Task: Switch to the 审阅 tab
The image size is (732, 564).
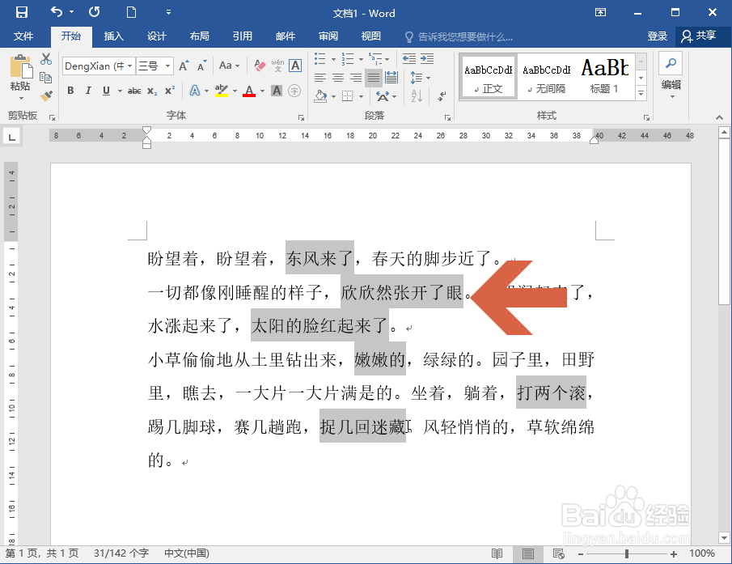Action: point(328,36)
